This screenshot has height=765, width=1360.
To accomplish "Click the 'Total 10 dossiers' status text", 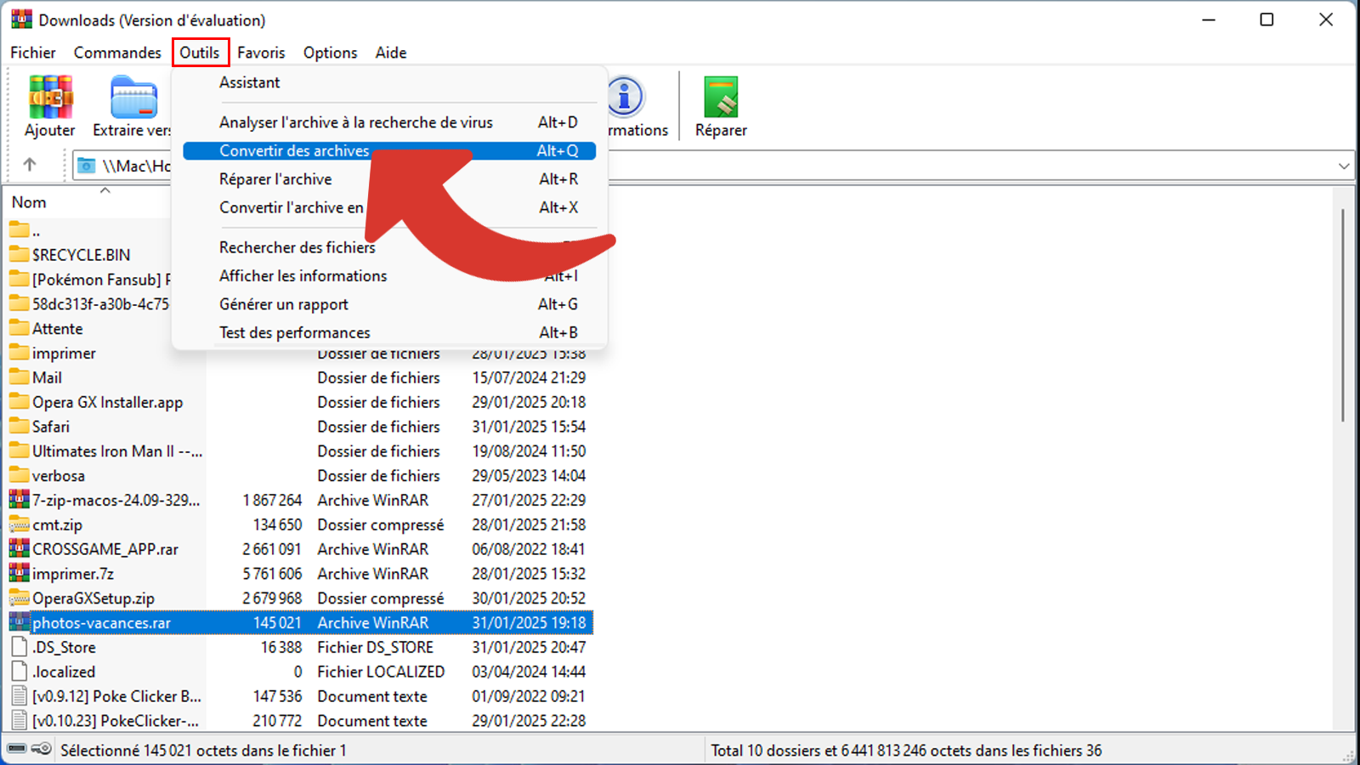I will [906, 751].
